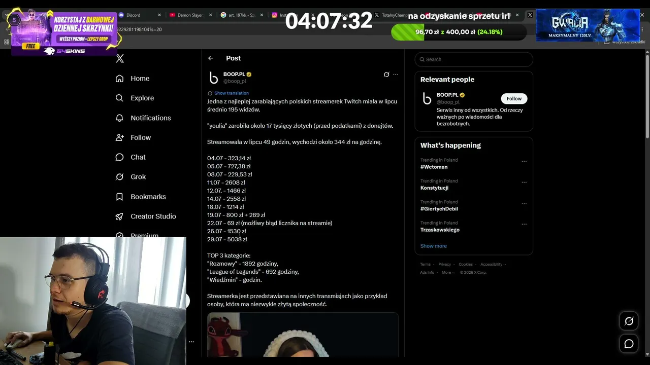Viewport: 650px width, 365px height.
Task: Click Show more under What's happening
Action: [434, 246]
